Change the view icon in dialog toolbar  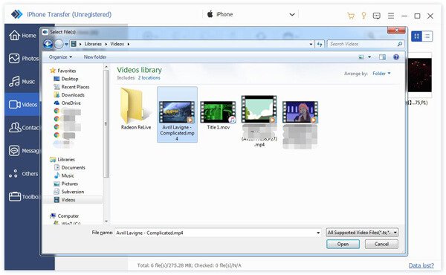click(361, 57)
